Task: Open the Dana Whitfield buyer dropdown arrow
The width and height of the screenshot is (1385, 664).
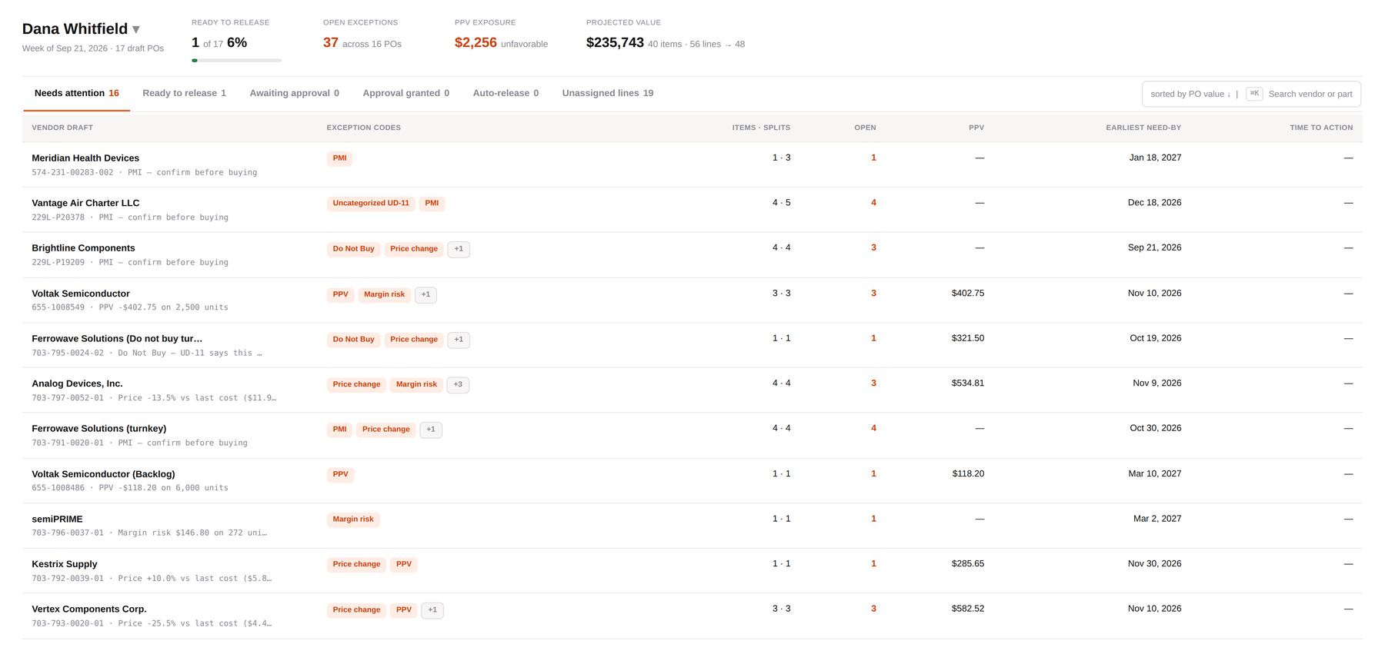Action: click(136, 30)
